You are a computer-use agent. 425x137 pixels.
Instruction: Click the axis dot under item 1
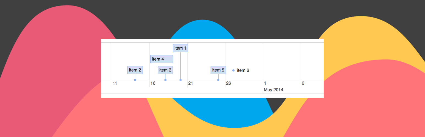click(181, 80)
